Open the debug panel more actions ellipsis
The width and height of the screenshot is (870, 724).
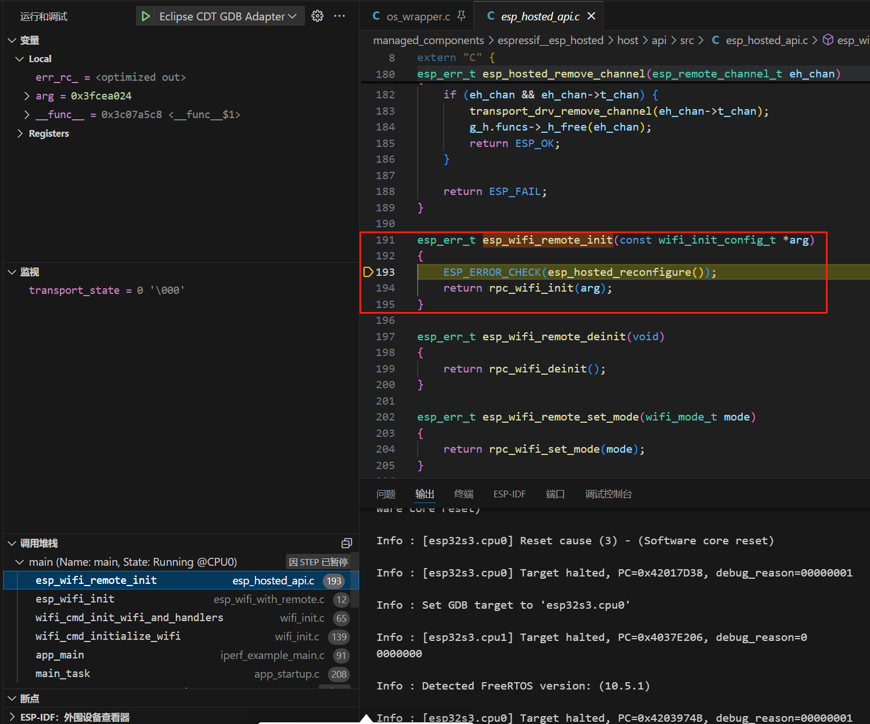click(340, 16)
